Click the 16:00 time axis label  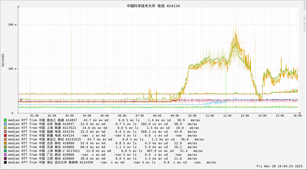point(297,116)
